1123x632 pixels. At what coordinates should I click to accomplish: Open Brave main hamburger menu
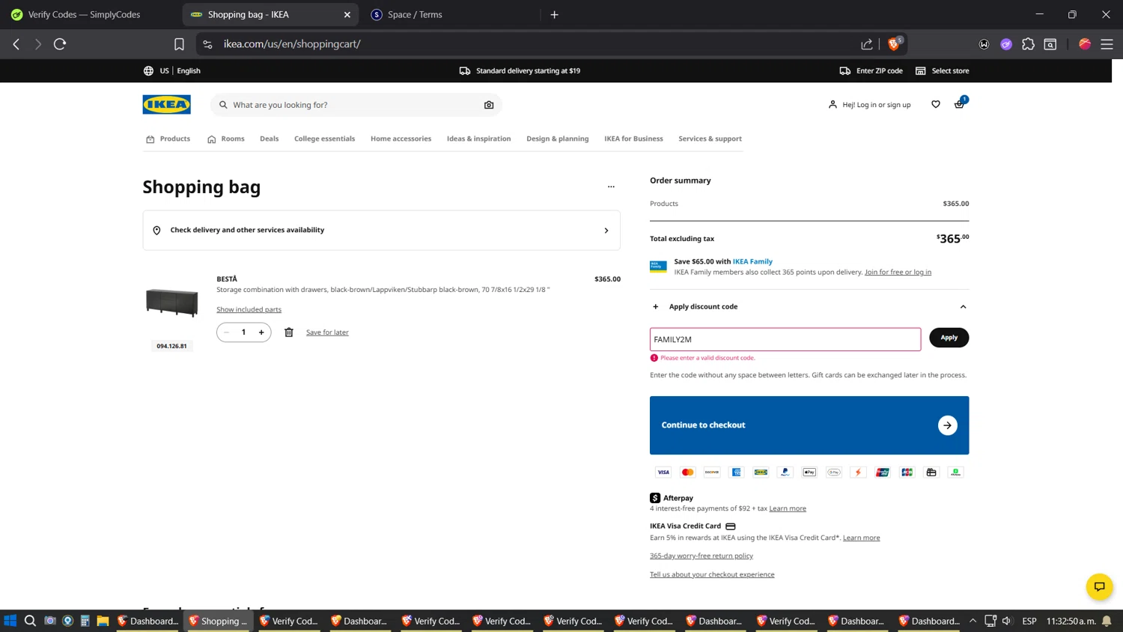tap(1107, 44)
